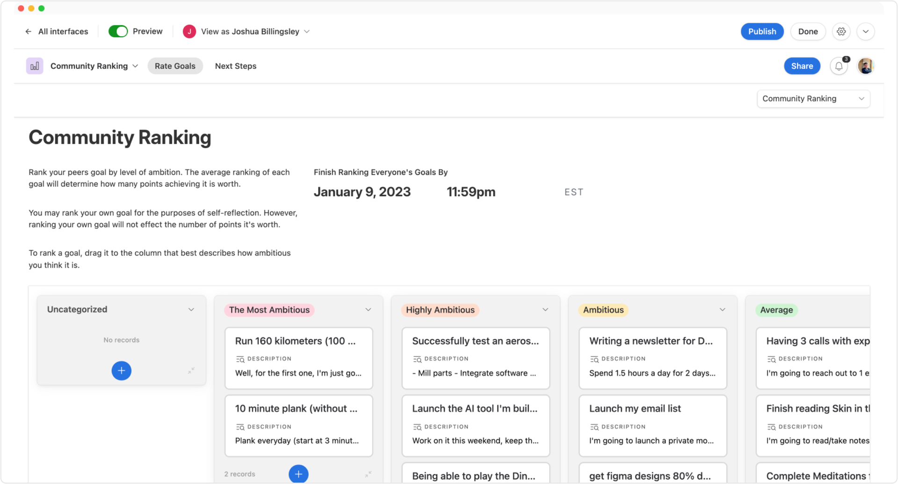The height and width of the screenshot is (484, 898).
Task: Click description icon on Launch the AI tool card
Action: pyautogui.click(x=417, y=427)
